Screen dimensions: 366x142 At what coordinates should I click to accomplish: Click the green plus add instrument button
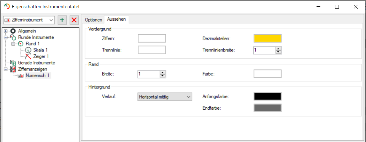pyautogui.click(x=62, y=20)
